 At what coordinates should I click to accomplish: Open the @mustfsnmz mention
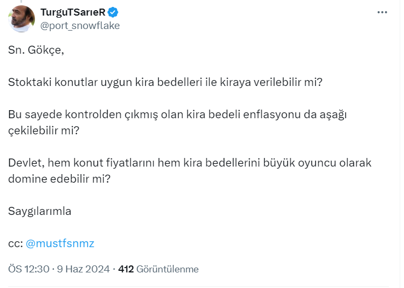click(60, 243)
